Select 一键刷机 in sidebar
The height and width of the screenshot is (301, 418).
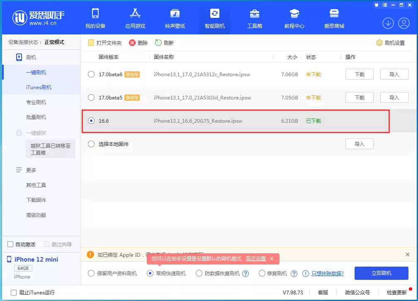click(36, 72)
